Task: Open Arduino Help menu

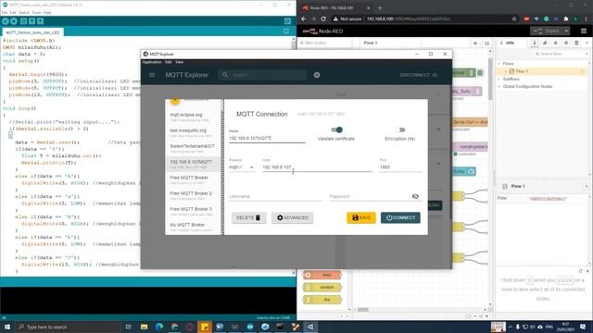Action: [47, 12]
